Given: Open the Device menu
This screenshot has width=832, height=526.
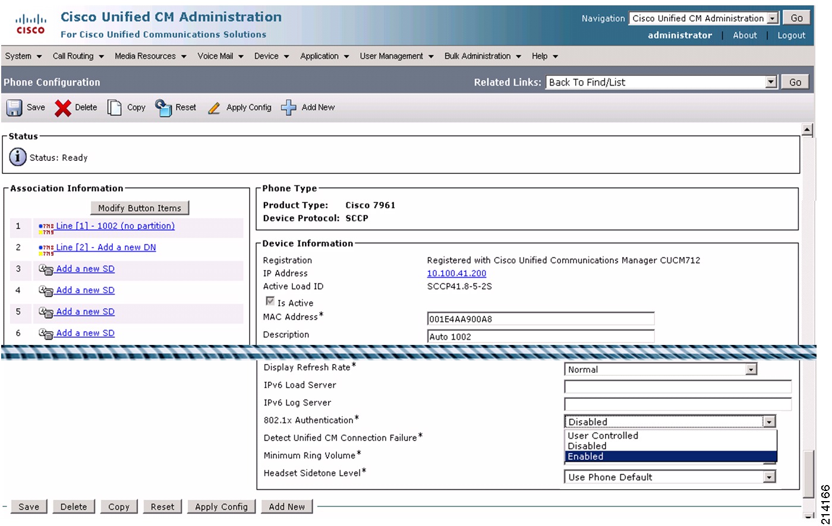Looking at the screenshot, I should (272, 56).
